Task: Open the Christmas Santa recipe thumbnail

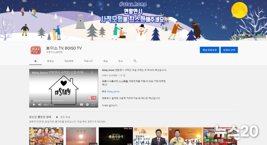Action: [220, 136]
